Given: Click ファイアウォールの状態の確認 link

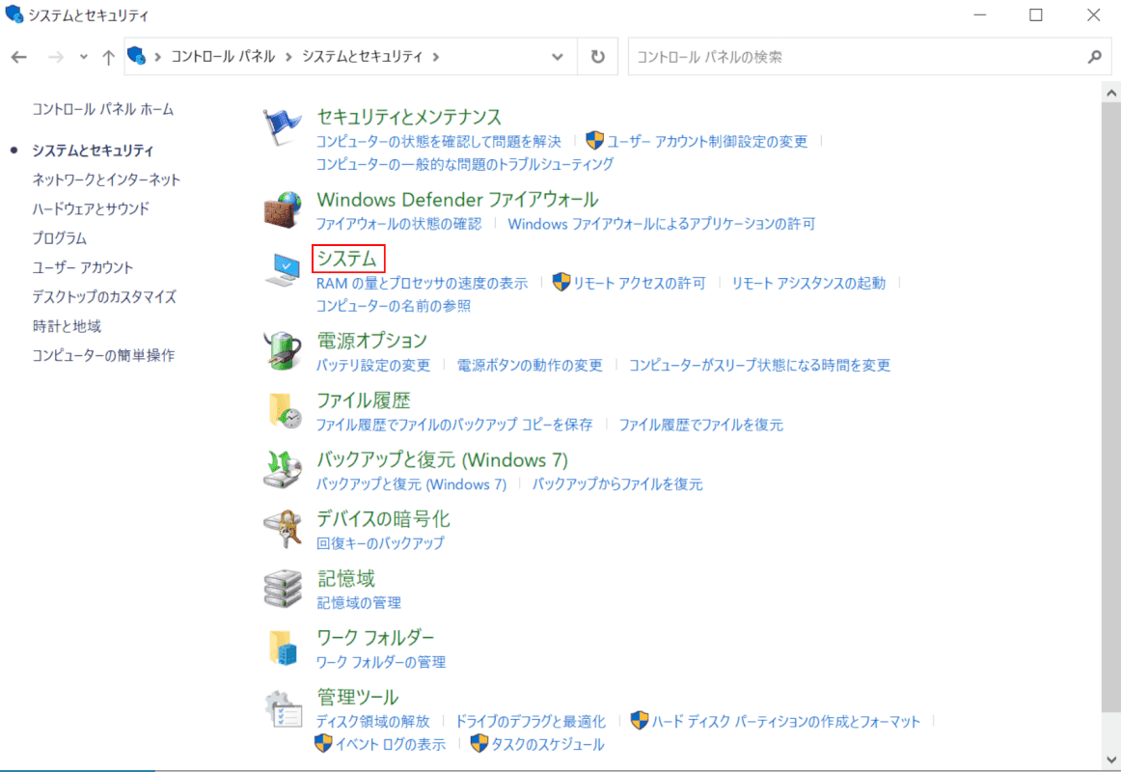Looking at the screenshot, I should coord(399,224).
